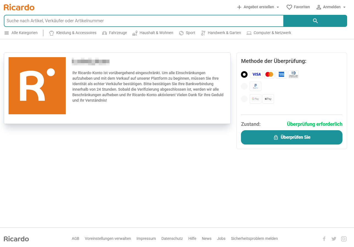Open Sicherheitsproblem melden footer link
The height and width of the screenshot is (247, 354).
(x=254, y=239)
